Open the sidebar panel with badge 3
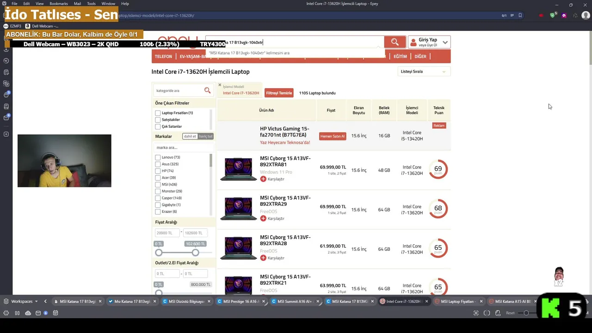Viewport: 592px width, 333px height. pyautogui.click(x=6, y=95)
